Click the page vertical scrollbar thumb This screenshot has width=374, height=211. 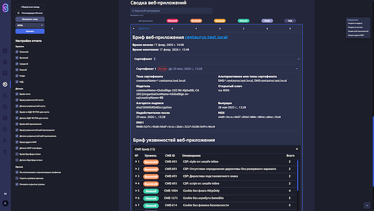[x=373, y=151]
